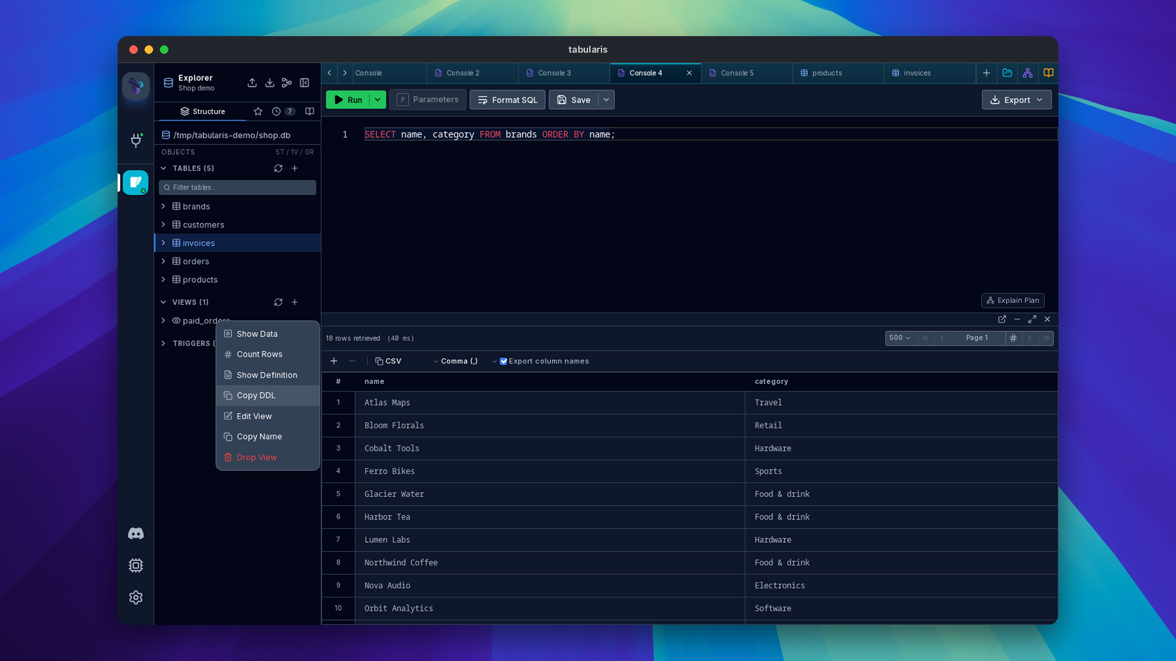The width and height of the screenshot is (1176, 661).
Task: Focus the Filter tables input
Action: pyautogui.click(x=237, y=187)
